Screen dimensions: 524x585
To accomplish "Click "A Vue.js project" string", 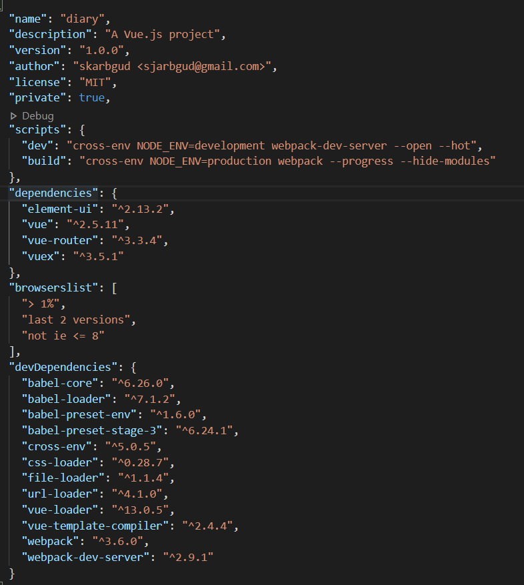I will 162,34.
